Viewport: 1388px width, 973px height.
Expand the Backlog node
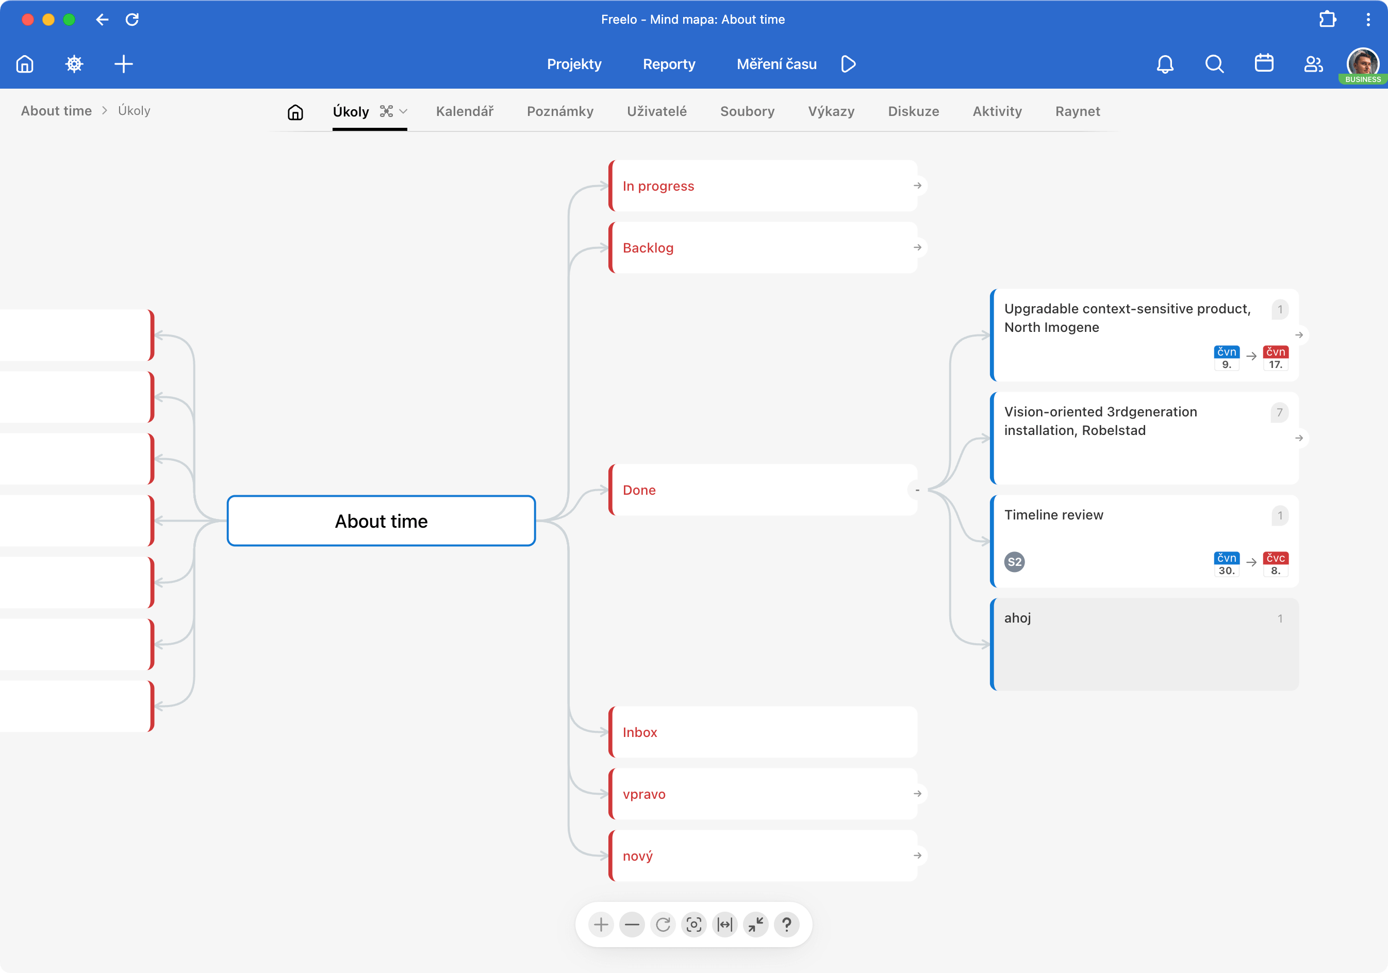917,247
